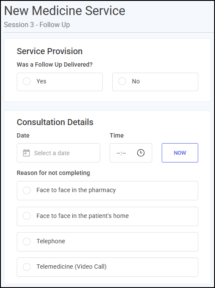
Task: Click the Was a Follow Up Delivered label
Action: (x=55, y=64)
